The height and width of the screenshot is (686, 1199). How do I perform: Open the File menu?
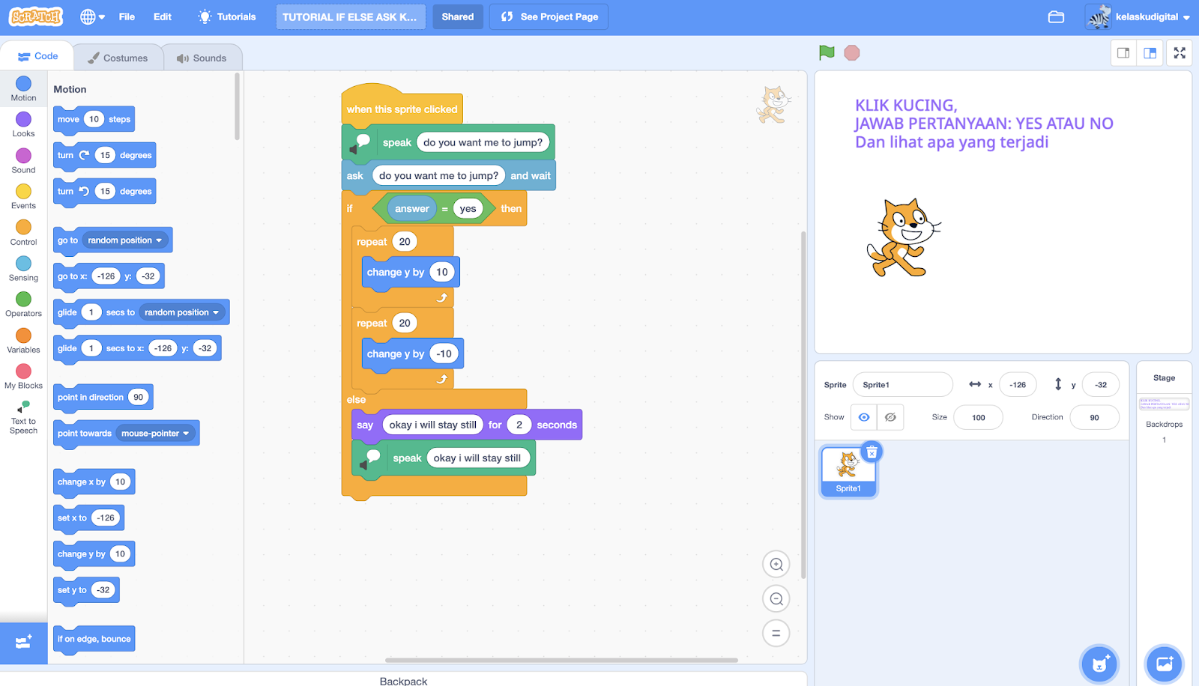127,16
